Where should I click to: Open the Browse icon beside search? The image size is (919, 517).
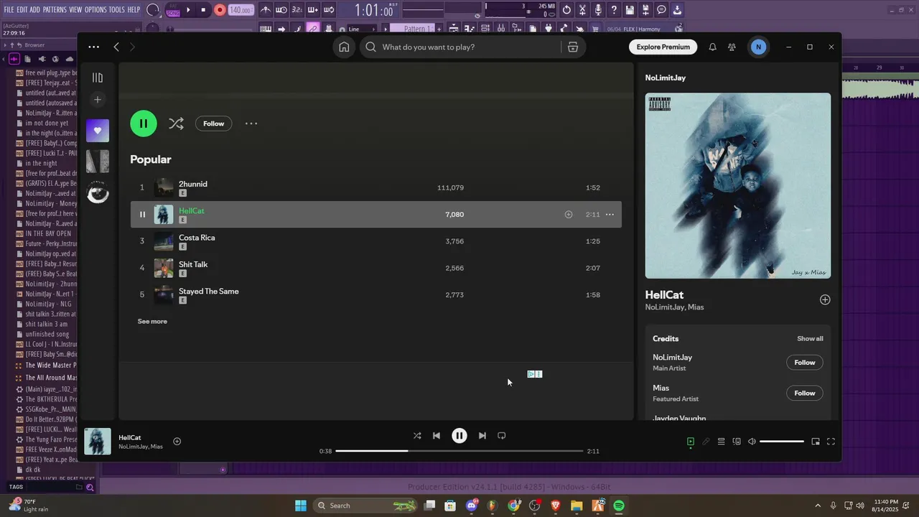573,47
